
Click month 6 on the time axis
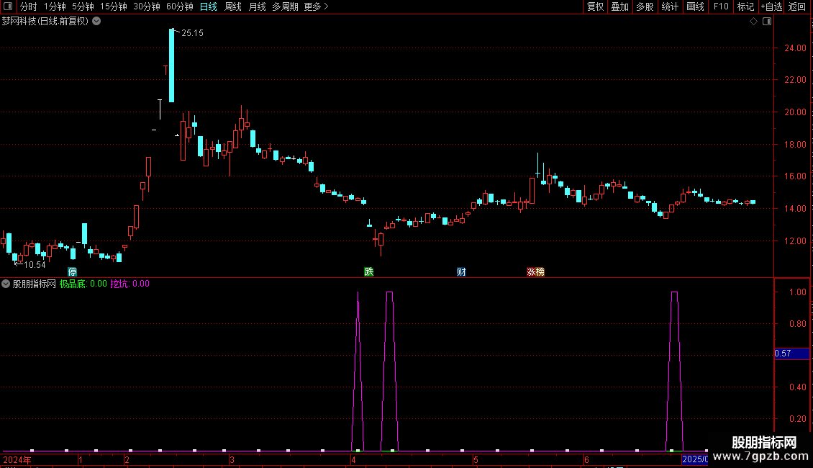point(586,459)
